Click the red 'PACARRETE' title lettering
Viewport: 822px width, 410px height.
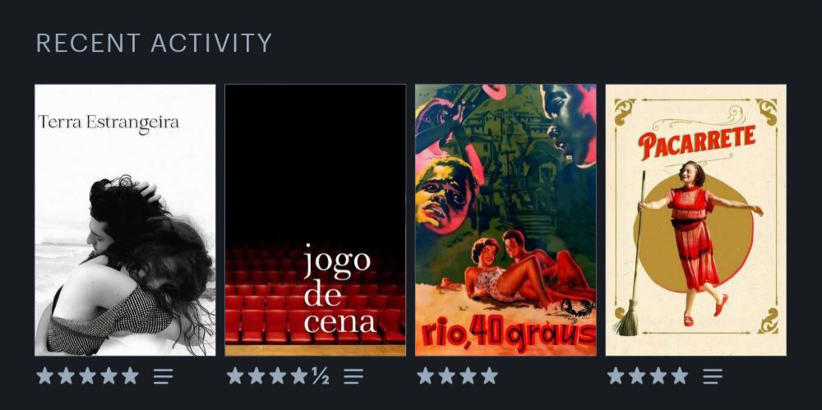(x=697, y=141)
